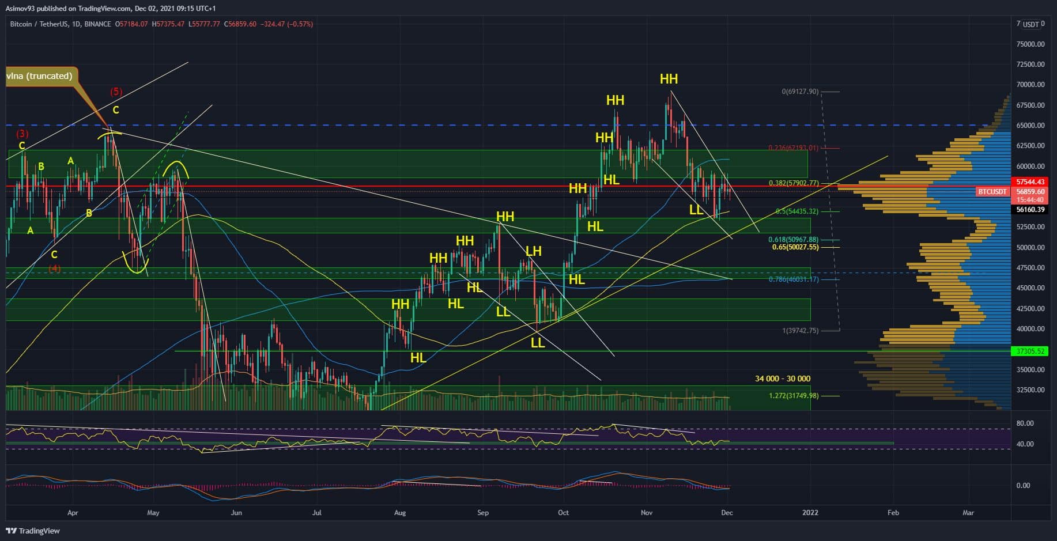Click '2022' on the time axis
This screenshot has height=541, width=1057.
click(810, 513)
